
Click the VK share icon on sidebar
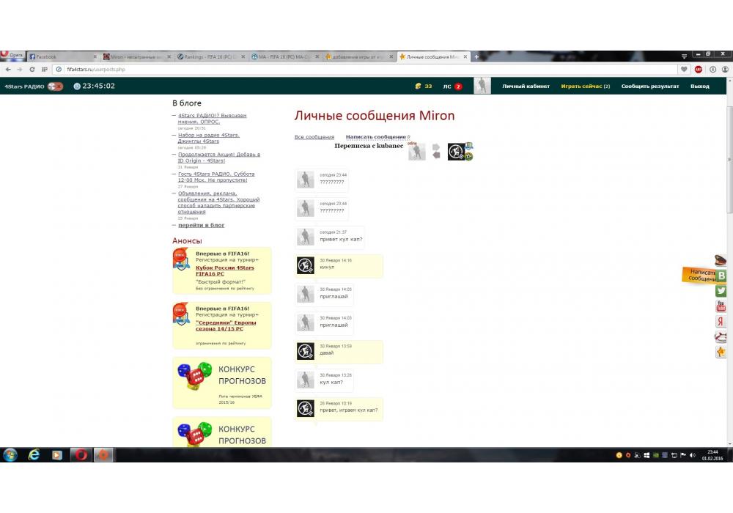tap(721, 276)
